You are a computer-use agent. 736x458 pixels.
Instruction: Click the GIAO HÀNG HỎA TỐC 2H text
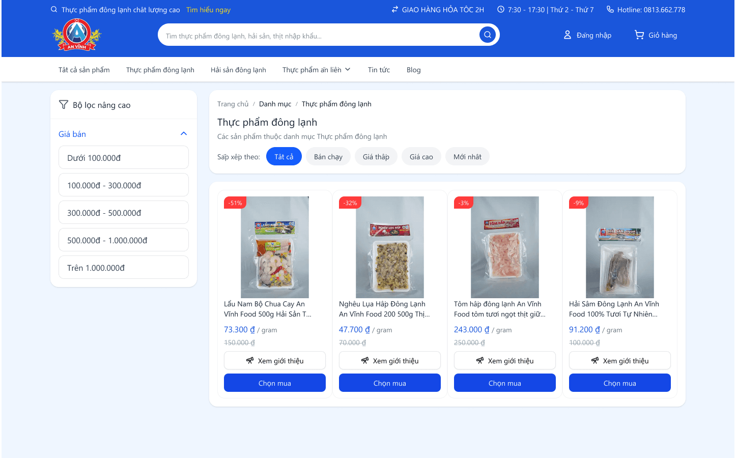(443, 10)
